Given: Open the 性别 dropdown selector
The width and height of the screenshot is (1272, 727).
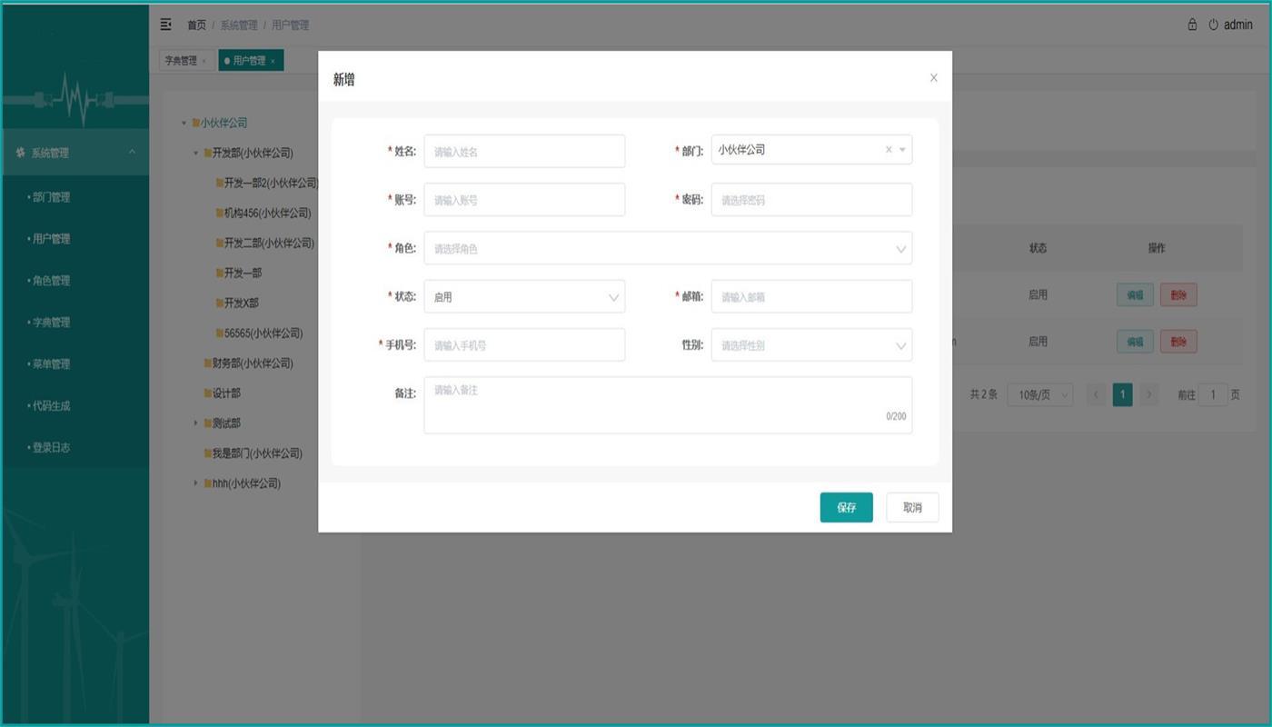Looking at the screenshot, I should [x=810, y=345].
